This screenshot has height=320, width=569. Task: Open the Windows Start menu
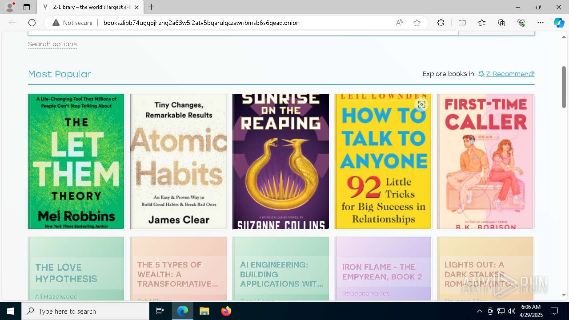coord(11,311)
